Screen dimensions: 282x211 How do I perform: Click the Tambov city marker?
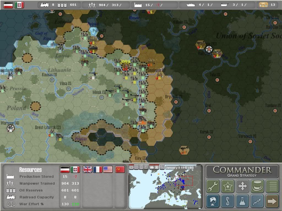(275, 111)
